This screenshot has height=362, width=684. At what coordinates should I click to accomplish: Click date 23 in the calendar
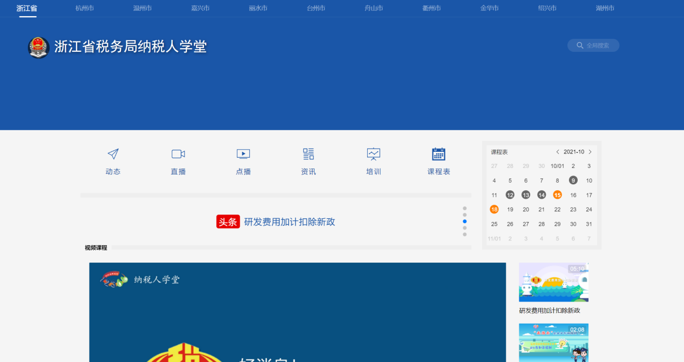click(x=573, y=209)
